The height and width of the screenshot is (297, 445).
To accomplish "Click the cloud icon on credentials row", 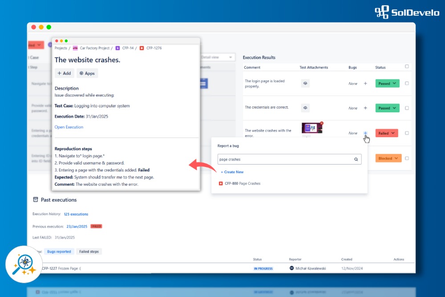I will (x=305, y=108).
